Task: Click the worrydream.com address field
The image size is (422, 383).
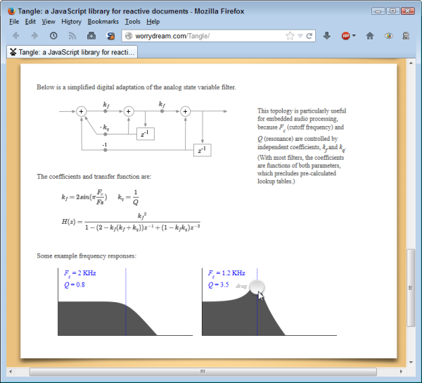Action: (205, 36)
